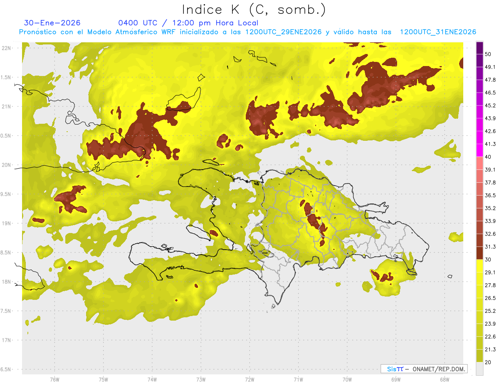Click the colorbar value "43.9"
This screenshot has width=499, height=385.
point(490,118)
